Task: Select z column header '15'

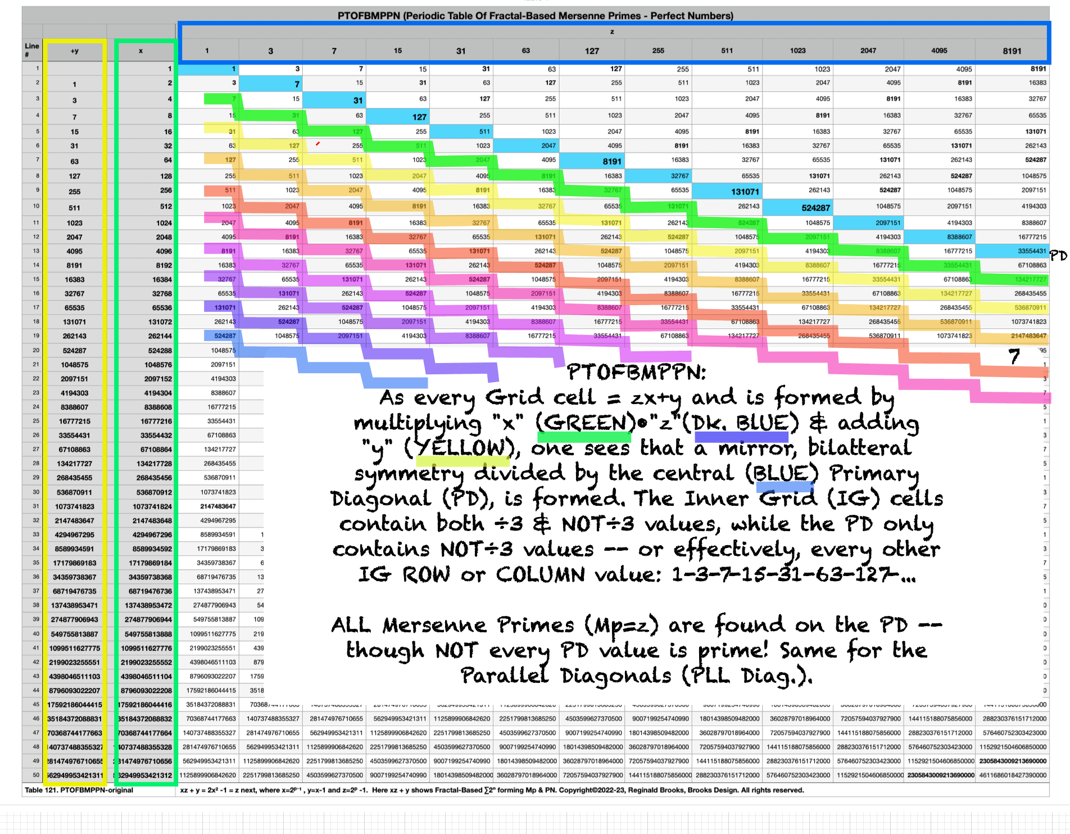Action: click(397, 51)
